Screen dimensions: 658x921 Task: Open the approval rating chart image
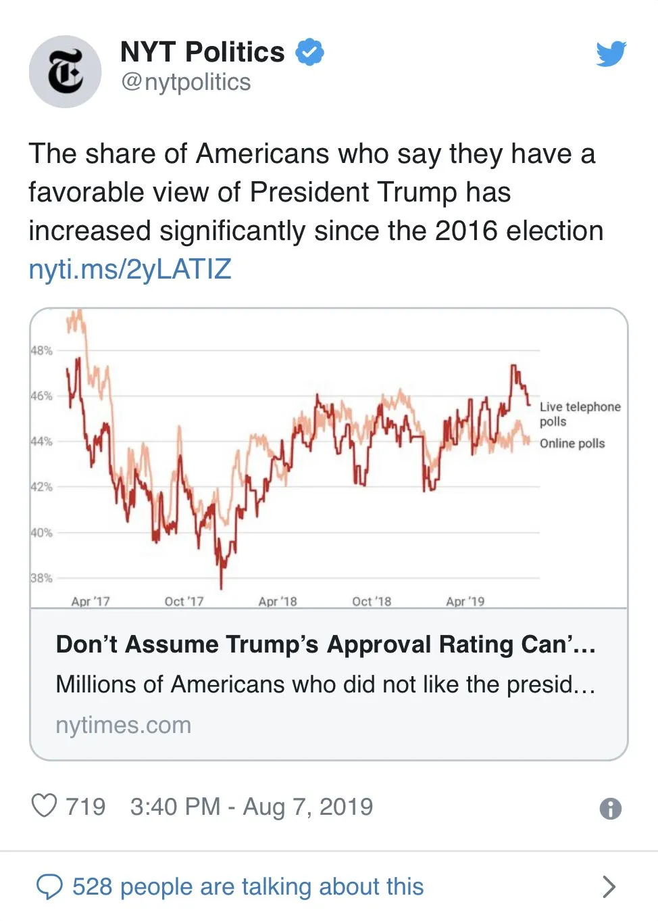tap(284, 460)
